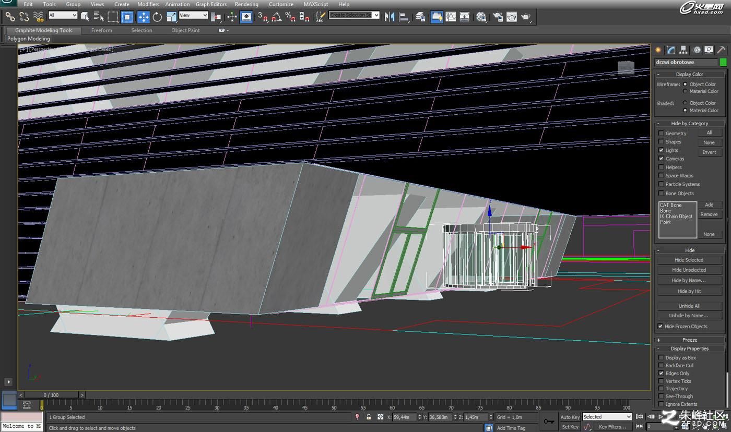Click the Mirror tool icon
Viewport: 731px width, 432px height.
(x=390, y=17)
